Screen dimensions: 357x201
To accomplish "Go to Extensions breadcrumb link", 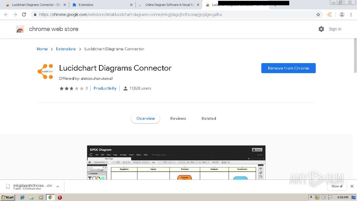I will pyautogui.click(x=66, y=49).
